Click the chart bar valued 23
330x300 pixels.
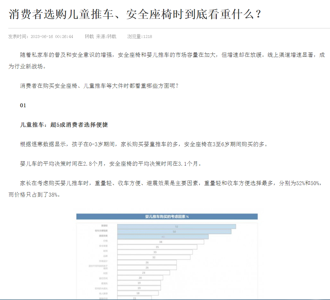click(144, 273)
